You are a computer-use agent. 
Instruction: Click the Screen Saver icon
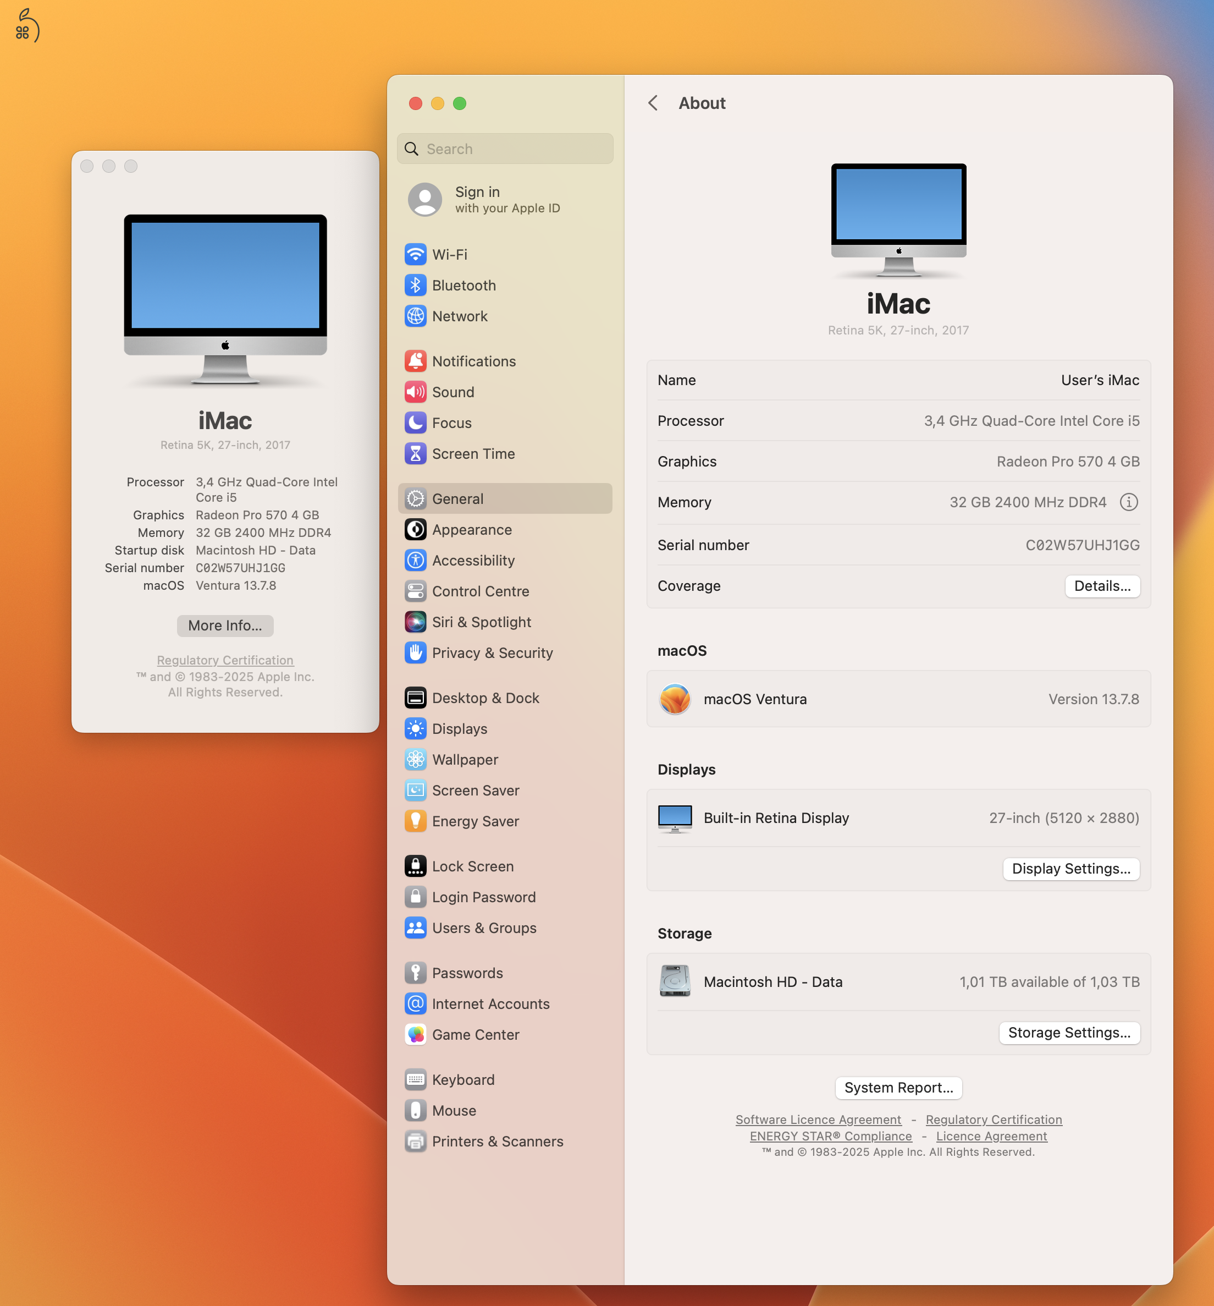coord(415,791)
